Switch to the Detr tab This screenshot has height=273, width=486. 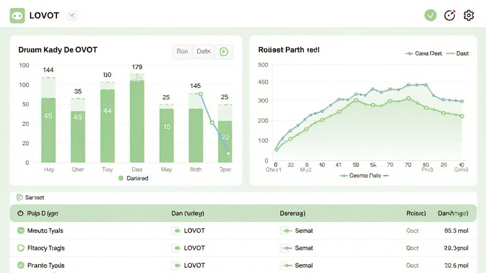click(203, 51)
